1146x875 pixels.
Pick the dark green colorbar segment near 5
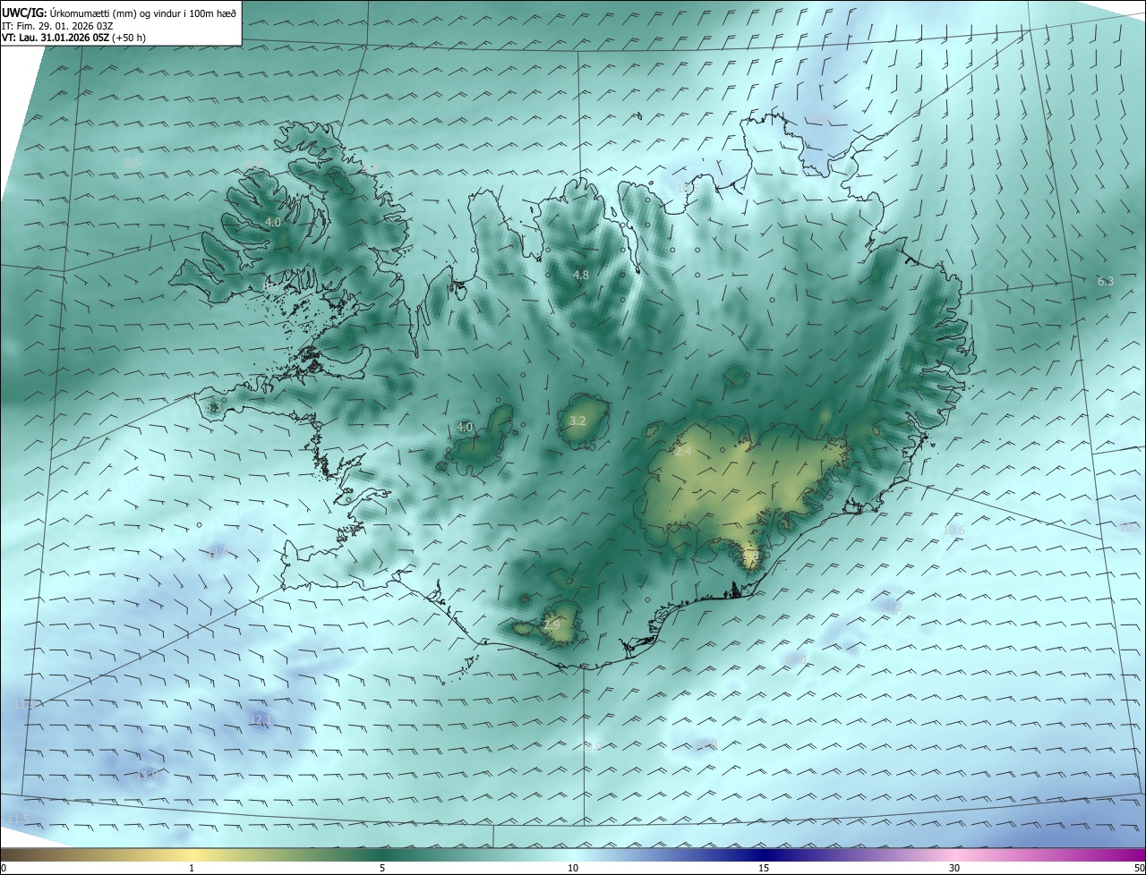tap(382, 854)
